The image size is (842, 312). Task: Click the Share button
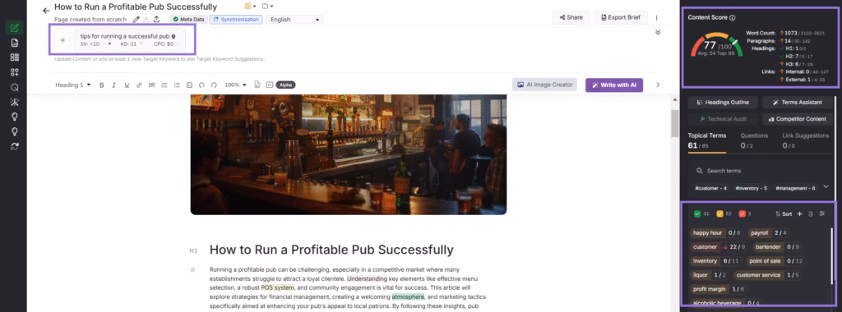pyautogui.click(x=571, y=17)
